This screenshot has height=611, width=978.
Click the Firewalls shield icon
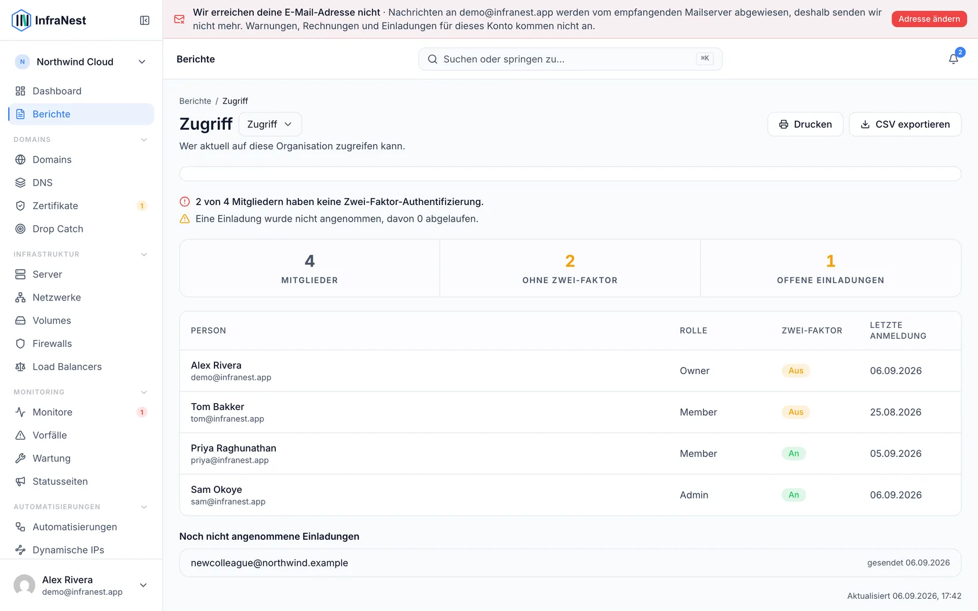(x=20, y=343)
